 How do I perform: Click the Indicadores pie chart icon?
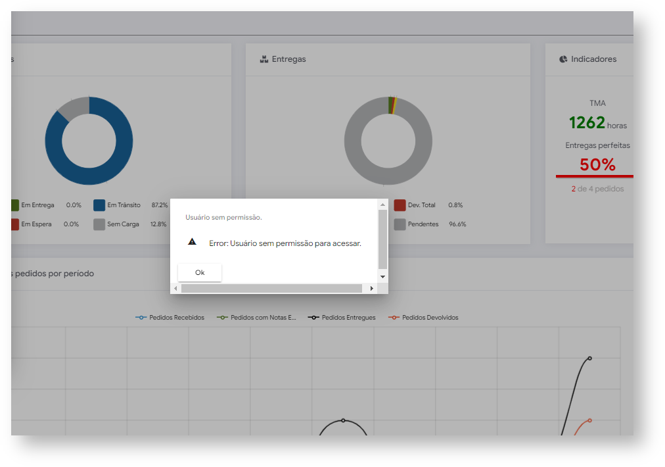tap(563, 59)
